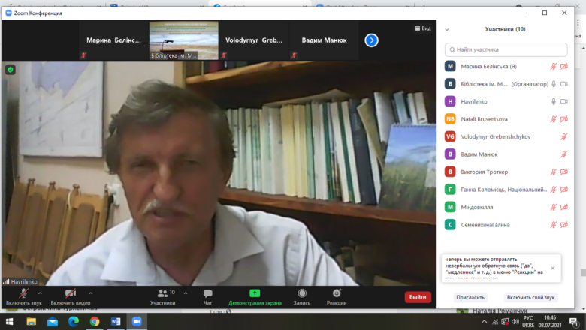The width and height of the screenshot is (586, 330).
Task: Open Word from the Windows taskbar
Action: coord(116,321)
